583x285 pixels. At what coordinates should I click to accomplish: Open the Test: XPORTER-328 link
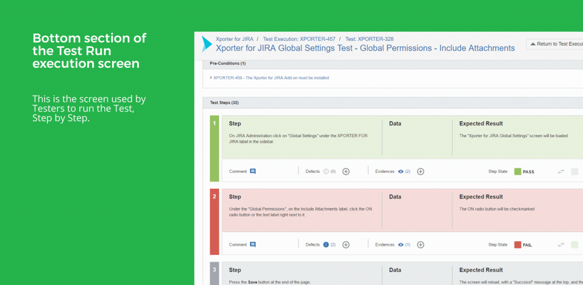[369, 39]
